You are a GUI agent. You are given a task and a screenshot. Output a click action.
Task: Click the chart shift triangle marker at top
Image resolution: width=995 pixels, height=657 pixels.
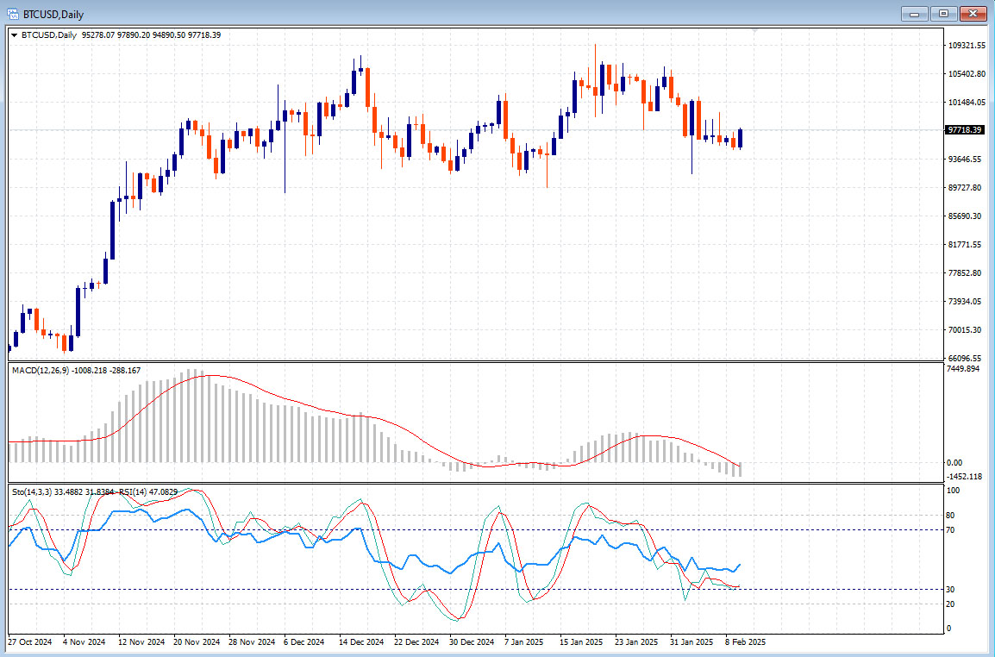coord(756,31)
